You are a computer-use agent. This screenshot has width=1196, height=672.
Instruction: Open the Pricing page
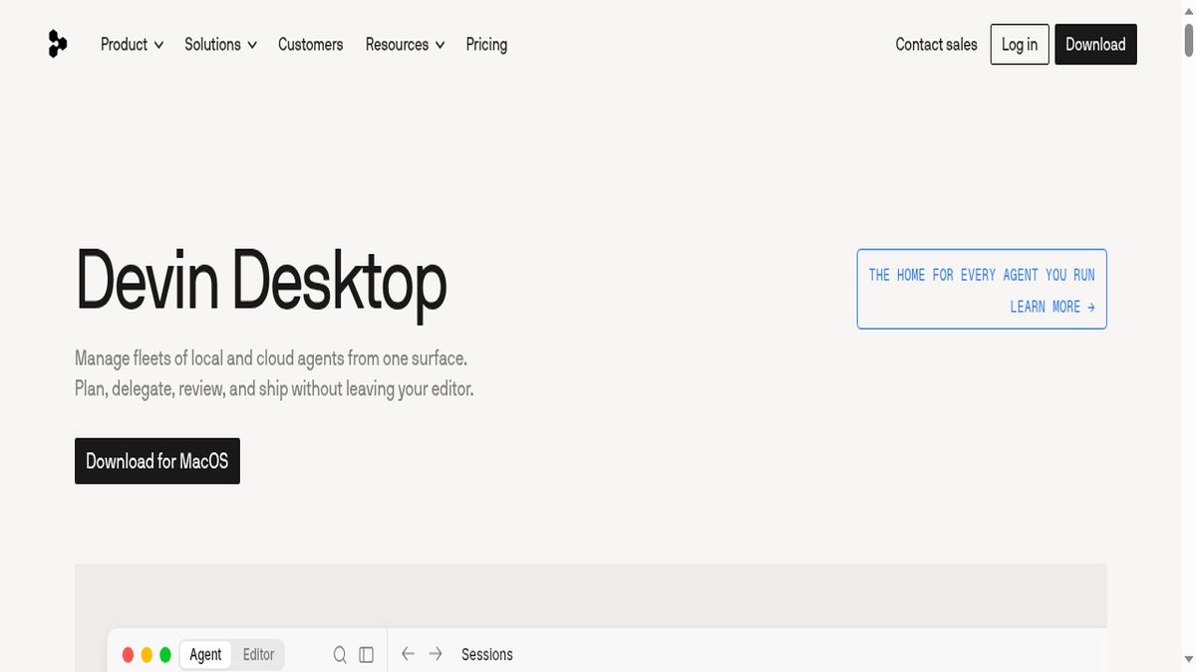486,45
